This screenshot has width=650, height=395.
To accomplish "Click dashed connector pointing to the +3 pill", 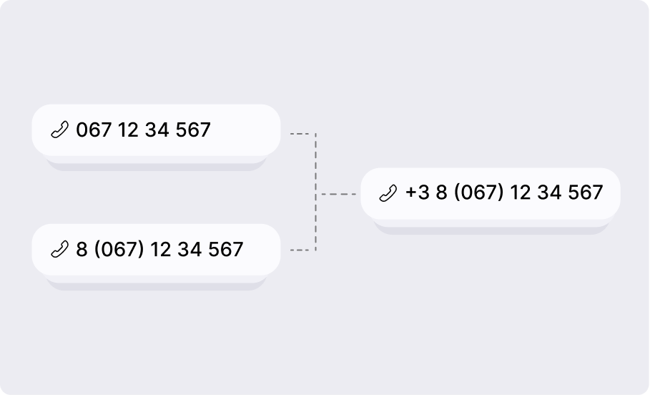I will pyautogui.click(x=339, y=194).
